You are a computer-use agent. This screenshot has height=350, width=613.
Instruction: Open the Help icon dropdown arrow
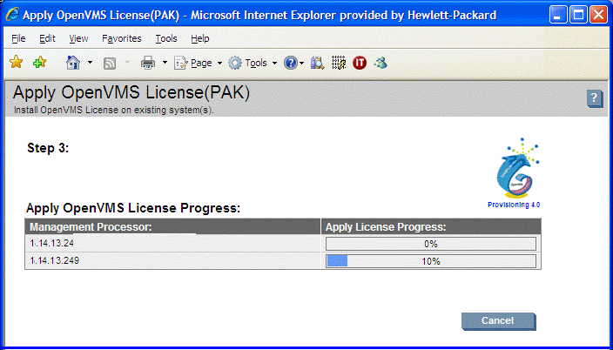pyautogui.click(x=302, y=63)
